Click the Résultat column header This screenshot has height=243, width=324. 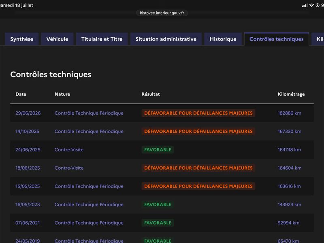point(151,94)
